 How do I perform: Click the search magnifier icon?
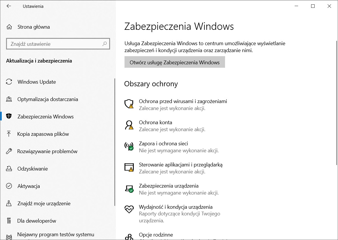click(x=105, y=44)
